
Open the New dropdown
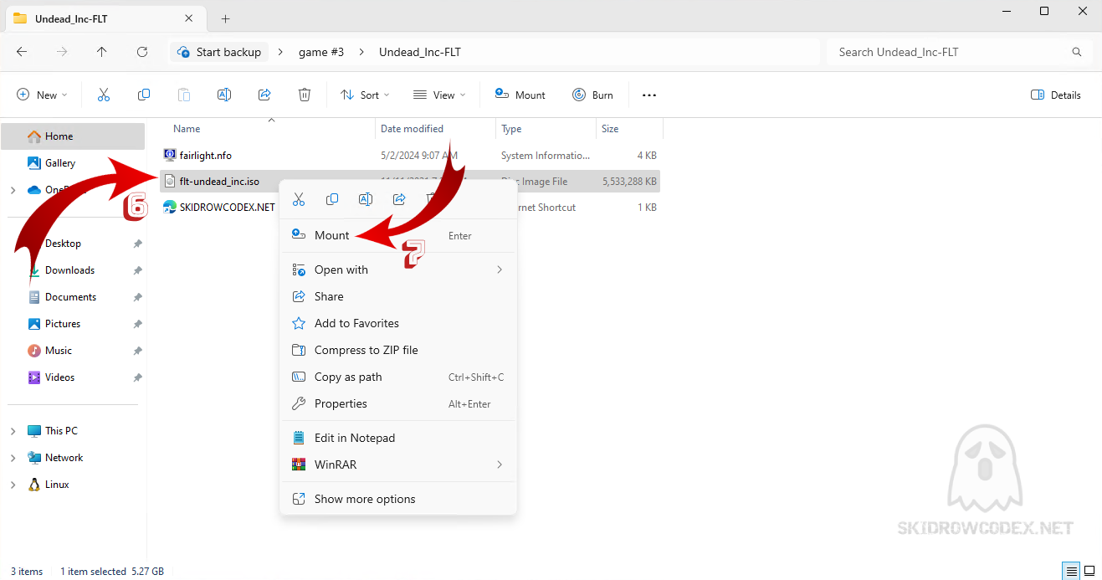42,95
